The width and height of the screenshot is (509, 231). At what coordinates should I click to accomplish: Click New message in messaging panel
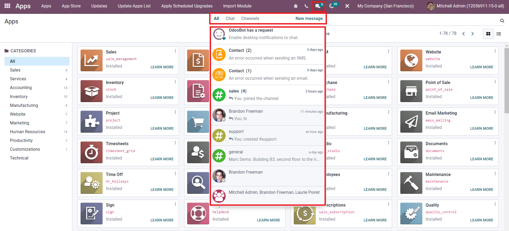pyautogui.click(x=309, y=18)
